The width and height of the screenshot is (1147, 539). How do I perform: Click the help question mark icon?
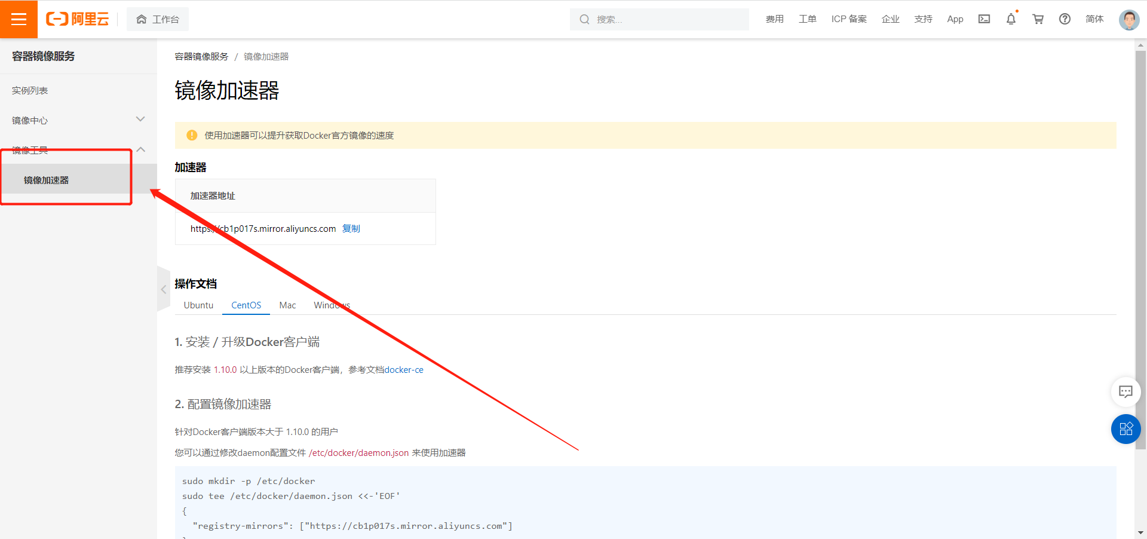pyautogui.click(x=1065, y=19)
